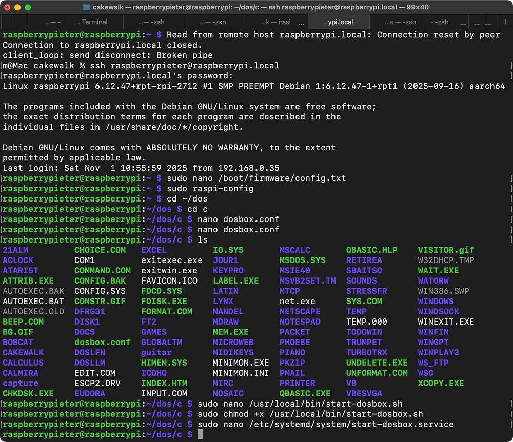
Task: Click the 'sudo raspi-config' command line
Action: tap(210, 189)
